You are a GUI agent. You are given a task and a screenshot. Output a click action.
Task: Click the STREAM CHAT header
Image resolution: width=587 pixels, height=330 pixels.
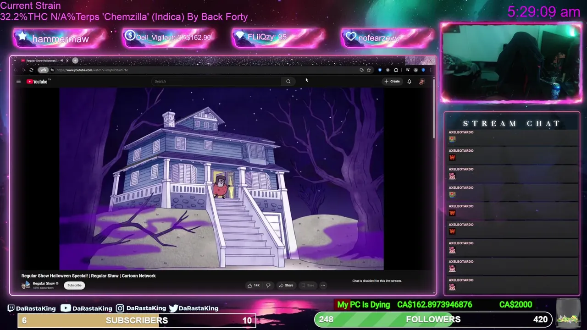click(x=512, y=124)
